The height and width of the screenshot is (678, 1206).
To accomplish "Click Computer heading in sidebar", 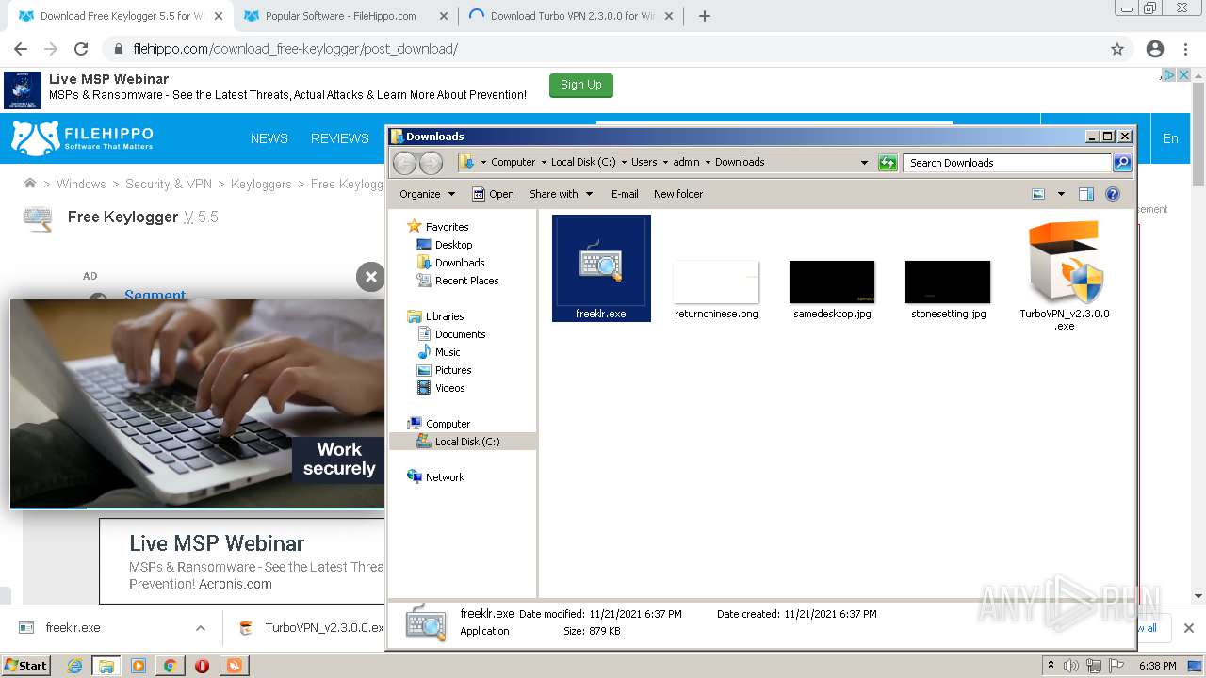I will coord(448,424).
